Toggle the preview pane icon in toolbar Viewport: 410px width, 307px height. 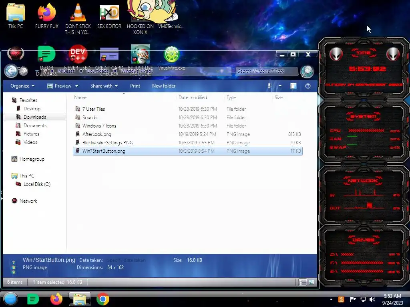tap(293, 86)
